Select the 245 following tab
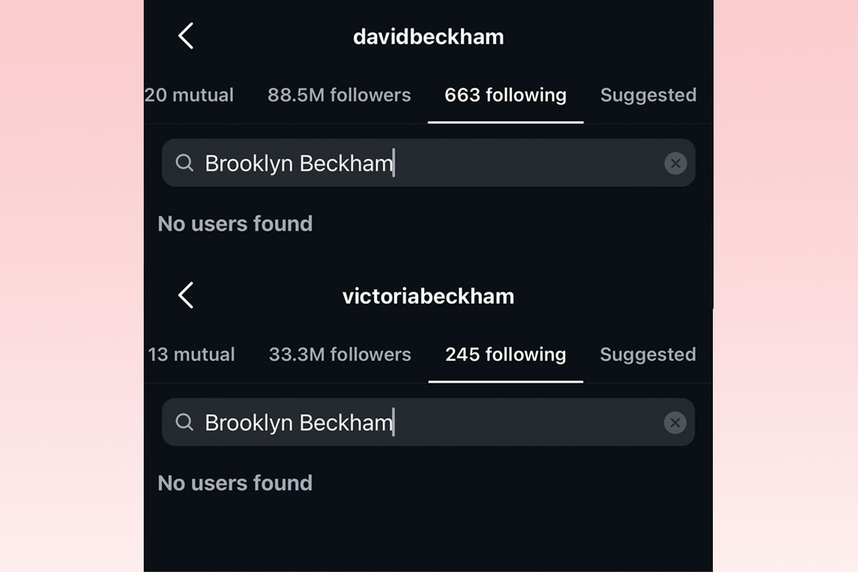The width and height of the screenshot is (858, 572). pyautogui.click(x=506, y=354)
